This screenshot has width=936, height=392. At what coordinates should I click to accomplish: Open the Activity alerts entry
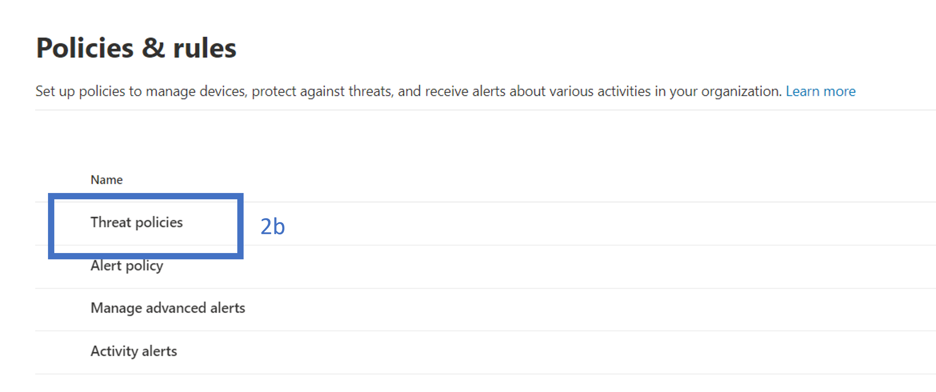134,351
